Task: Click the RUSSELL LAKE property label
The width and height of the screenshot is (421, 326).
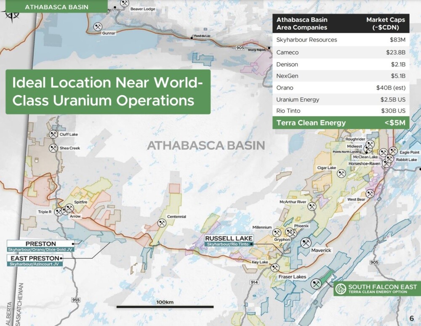Action: [229, 238]
